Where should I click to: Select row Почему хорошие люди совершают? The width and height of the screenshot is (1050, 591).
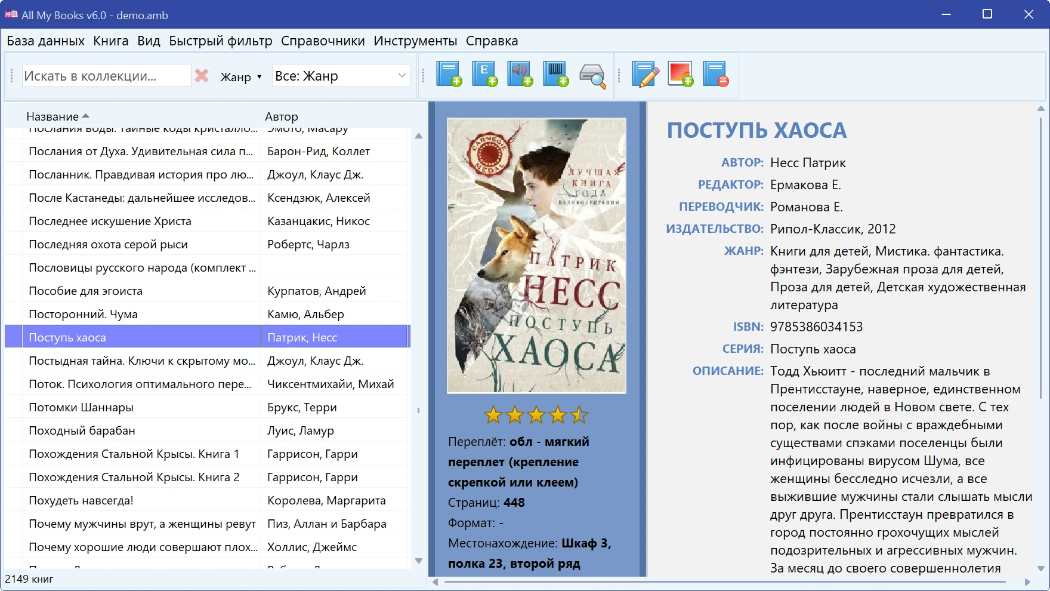(x=206, y=547)
